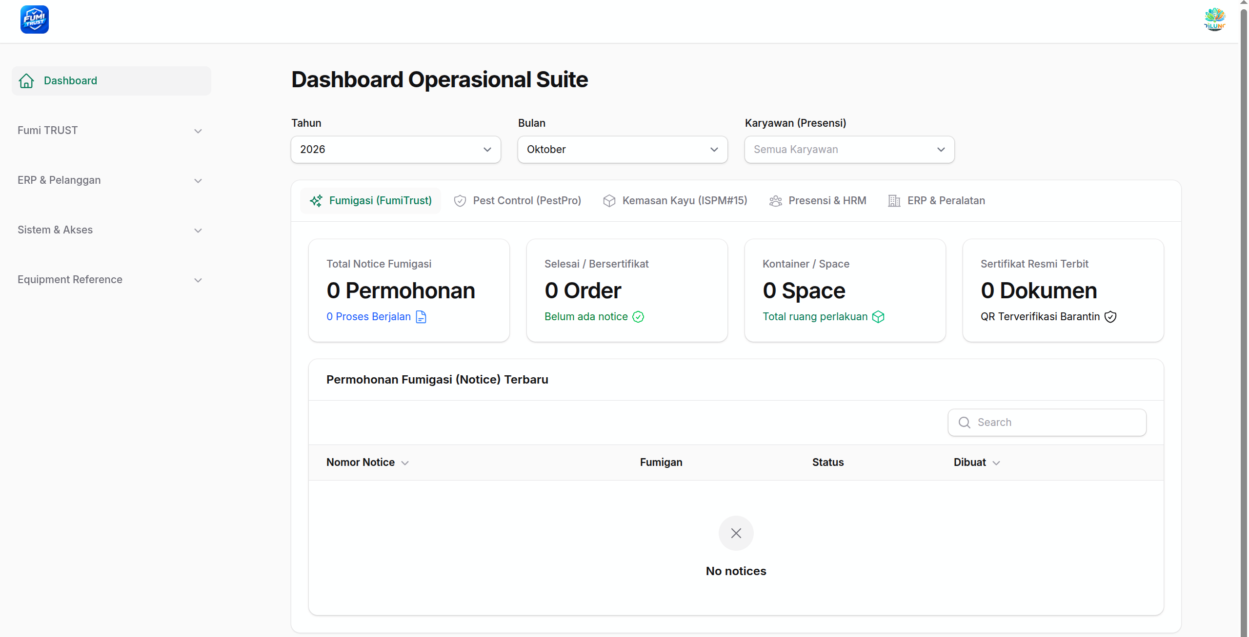Click the Sertifikat Resmi Terbit label
Screen dimensions: 1249x637
coord(1034,264)
